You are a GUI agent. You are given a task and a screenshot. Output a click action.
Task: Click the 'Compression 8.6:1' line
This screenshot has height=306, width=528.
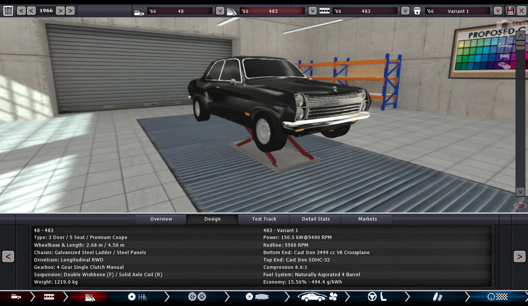click(x=285, y=267)
